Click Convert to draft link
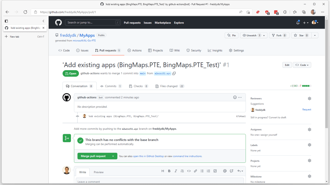The width and height of the screenshot is (330, 185). point(277,117)
